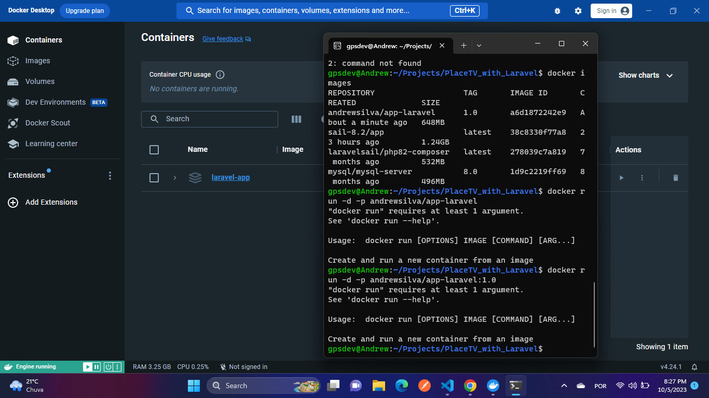Open the clock showing 8:27 PM
This screenshot has width=709, height=398.
click(x=672, y=386)
